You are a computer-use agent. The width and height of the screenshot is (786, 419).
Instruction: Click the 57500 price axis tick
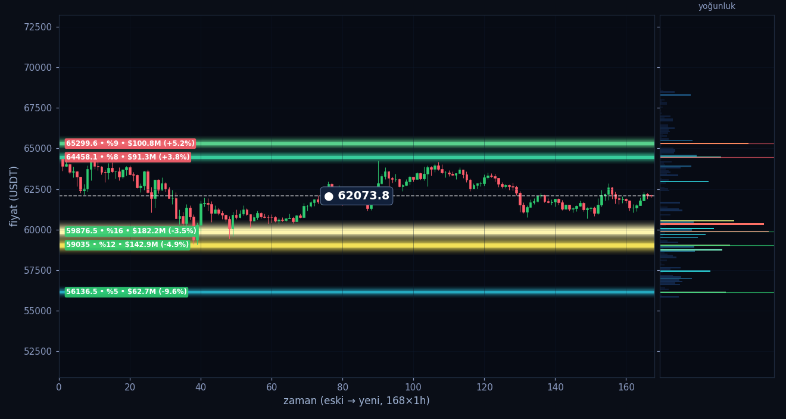[x=37, y=270]
